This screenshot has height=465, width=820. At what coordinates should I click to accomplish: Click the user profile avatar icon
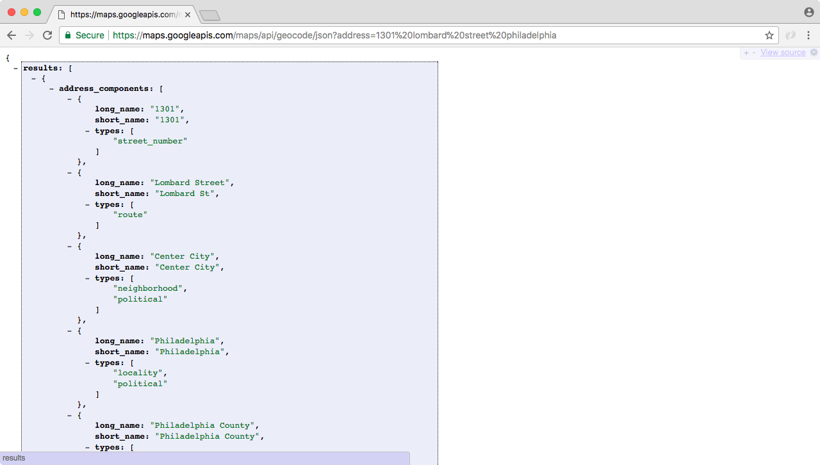[x=808, y=12]
